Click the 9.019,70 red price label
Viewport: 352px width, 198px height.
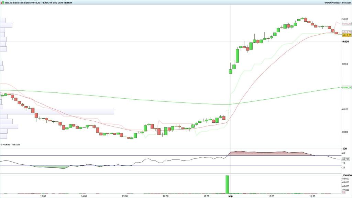click(346, 32)
